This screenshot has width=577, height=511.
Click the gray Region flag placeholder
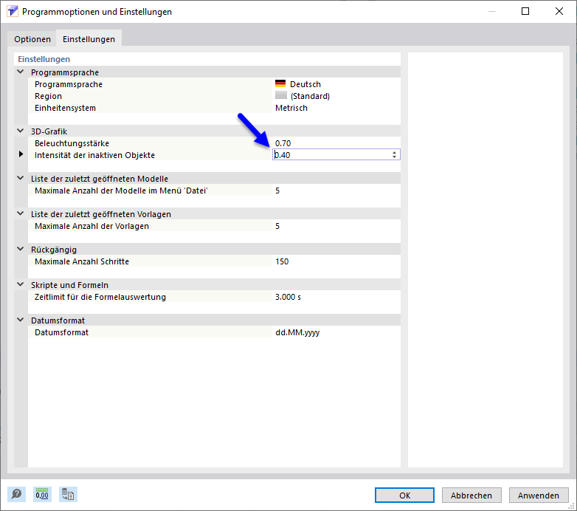pyautogui.click(x=281, y=95)
